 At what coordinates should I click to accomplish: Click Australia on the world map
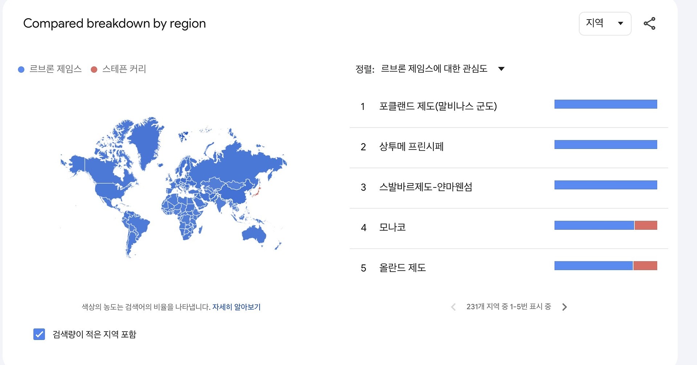[x=254, y=234]
